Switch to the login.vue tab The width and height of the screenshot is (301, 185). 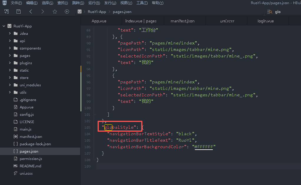coord(266,21)
